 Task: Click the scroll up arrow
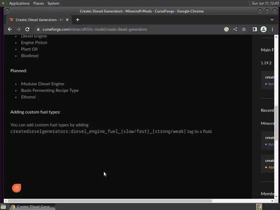[276, 37]
